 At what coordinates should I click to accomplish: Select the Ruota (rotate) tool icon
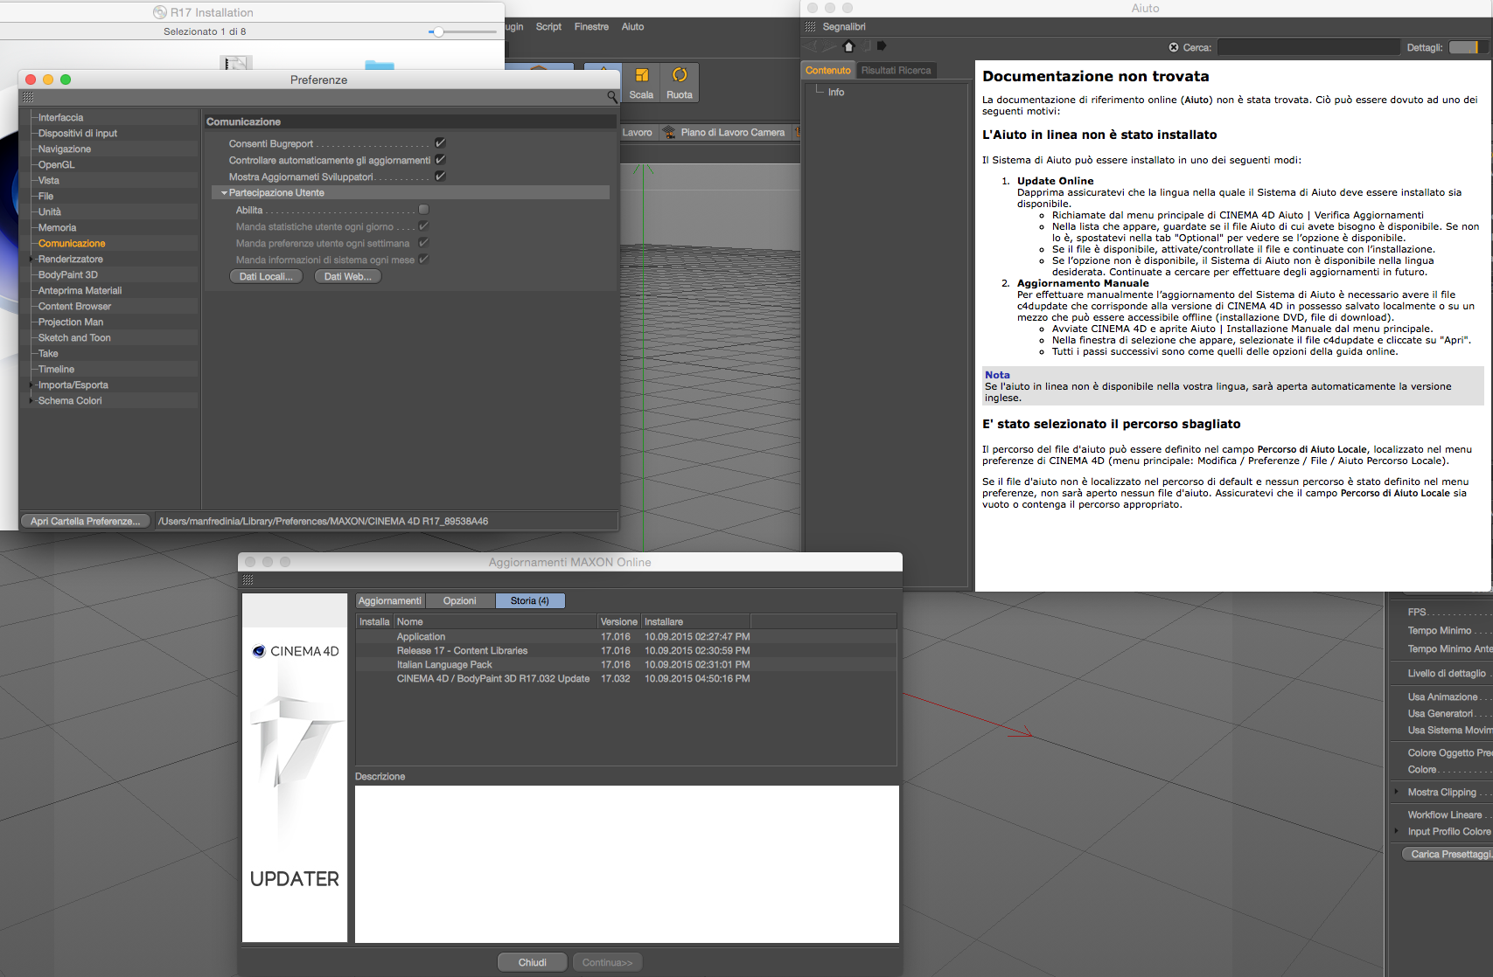coord(680,75)
